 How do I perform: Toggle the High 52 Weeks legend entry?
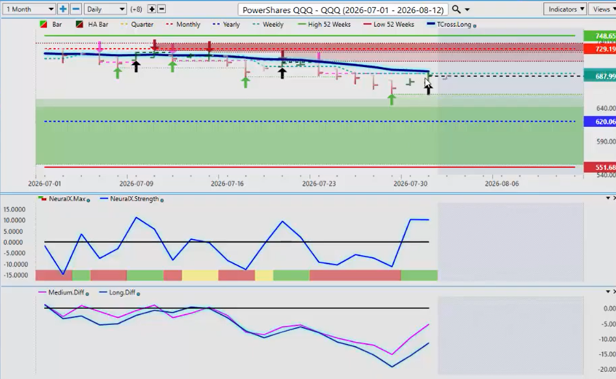(x=325, y=24)
